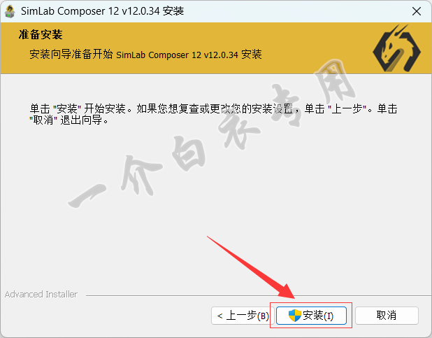Click the UAC shield icon on Install button
Image resolution: width=432 pixels, height=338 pixels.
click(294, 316)
